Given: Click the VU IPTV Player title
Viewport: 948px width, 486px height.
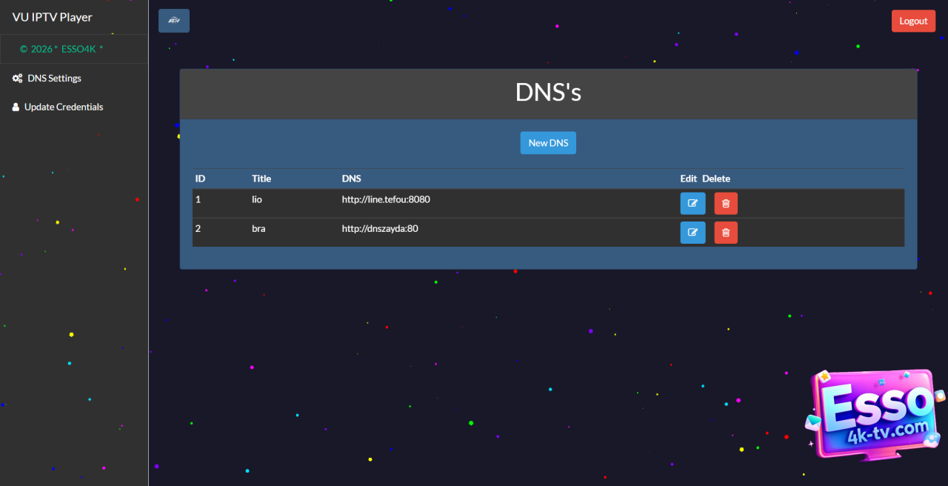Looking at the screenshot, I should pyautogui.click(x=53, y=17).
